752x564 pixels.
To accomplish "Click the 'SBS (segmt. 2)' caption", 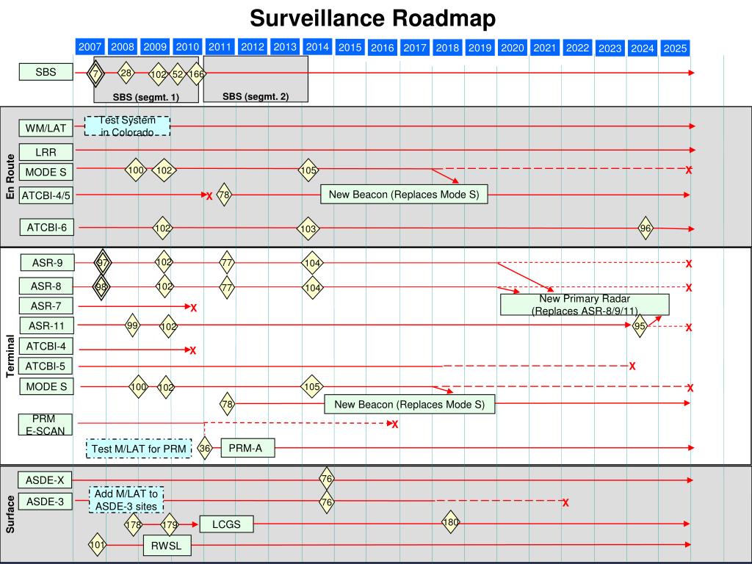I will click(x=256, y=96).
